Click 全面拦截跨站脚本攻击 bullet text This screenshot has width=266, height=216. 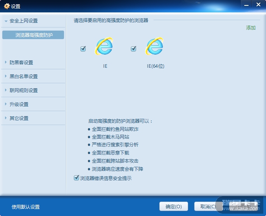[x=115, y=161]
